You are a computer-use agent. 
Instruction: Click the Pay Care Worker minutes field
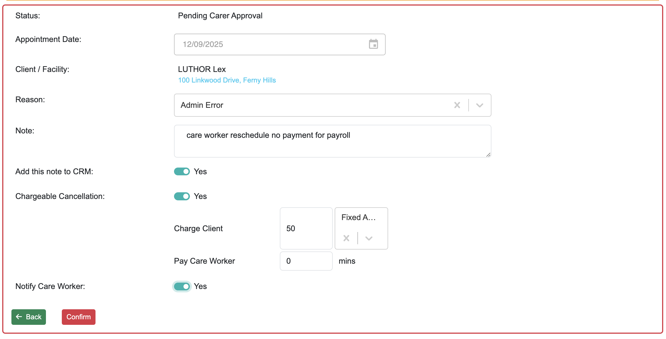pos(306,261)
